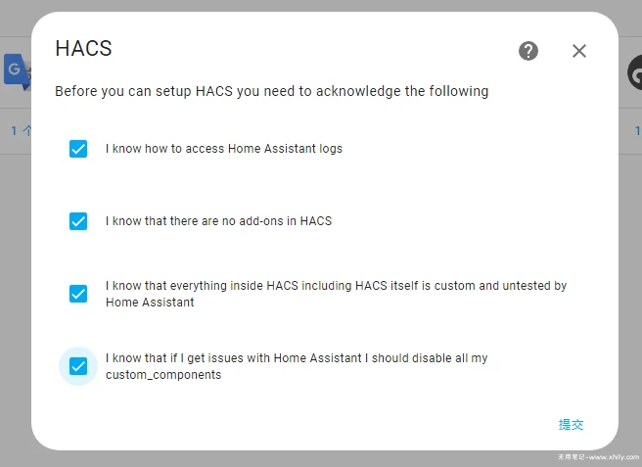Select the 'no add-ons in HACS' label text
Viewport: 642px width, 467px height.
[x=218, y=221]
